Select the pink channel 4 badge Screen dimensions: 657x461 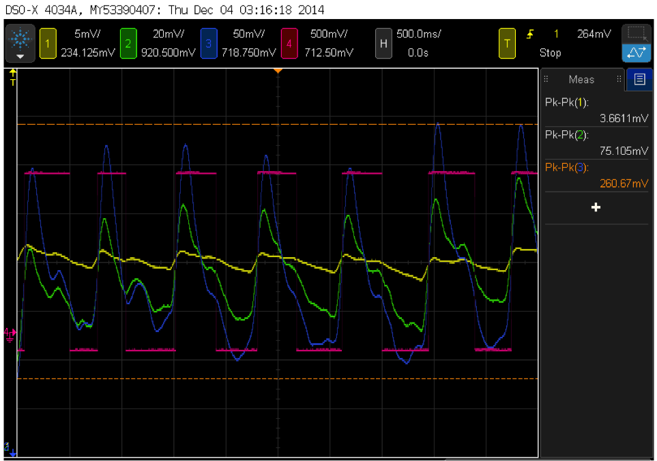[289, 44]
